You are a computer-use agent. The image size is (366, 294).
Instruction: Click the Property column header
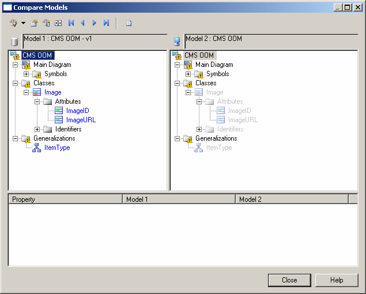65,199
